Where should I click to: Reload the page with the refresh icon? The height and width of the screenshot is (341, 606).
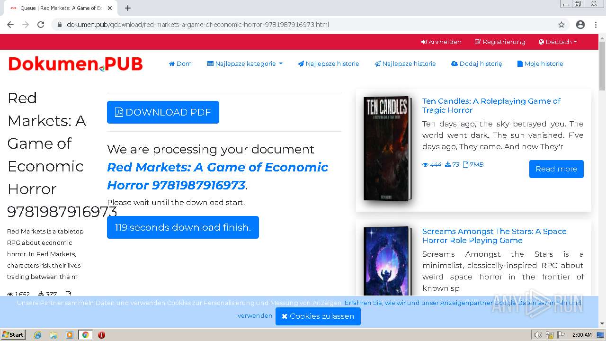pos(41,25)
